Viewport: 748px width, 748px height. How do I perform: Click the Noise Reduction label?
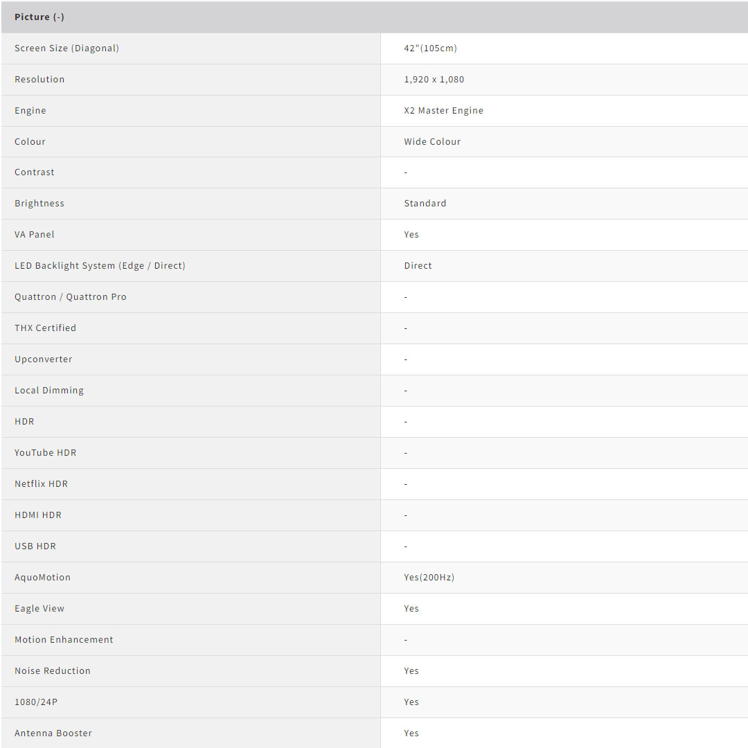(53, 671)
